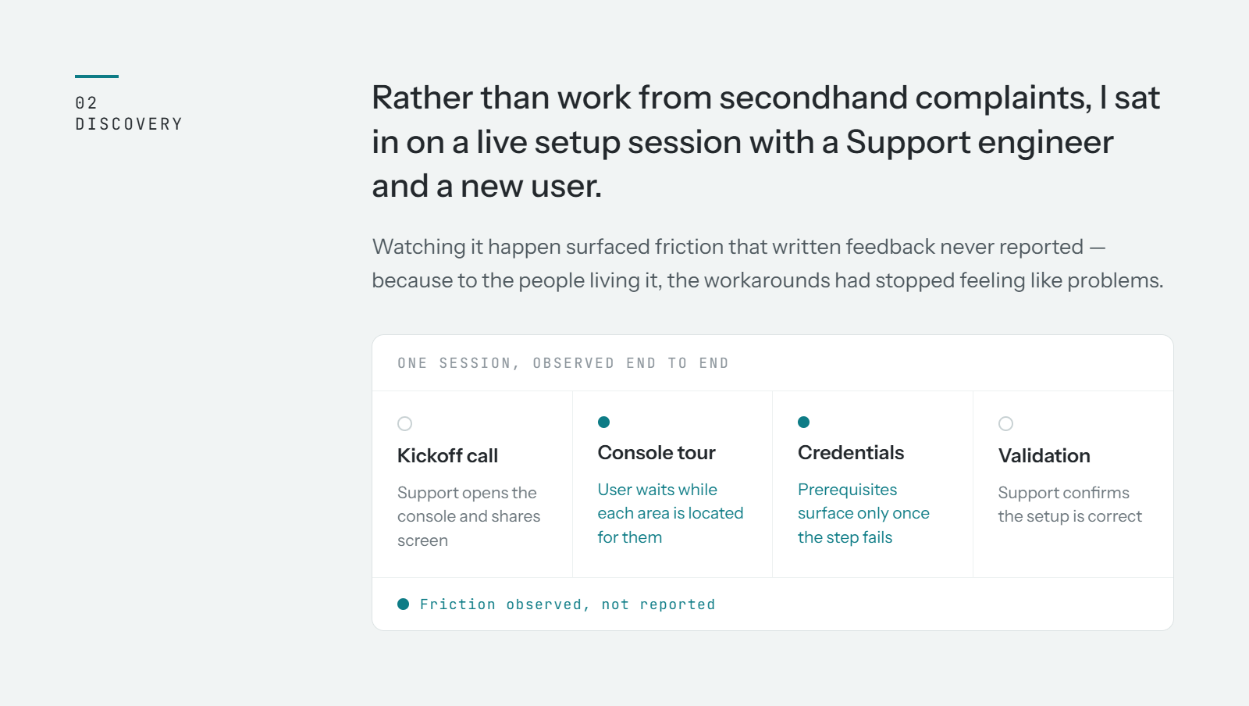Click the hollow circle above Kickoff call
The width and height of the screenshot is (1249, 706).
(x=404, y=423)
